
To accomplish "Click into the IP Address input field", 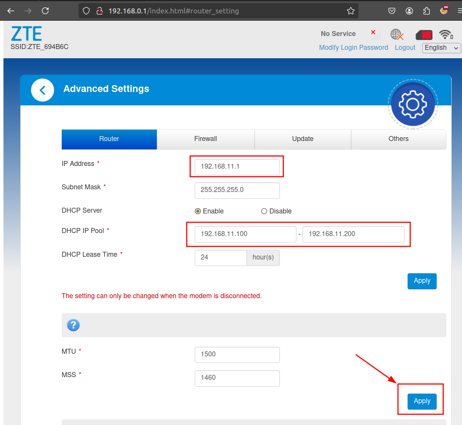I will [237, 167].
